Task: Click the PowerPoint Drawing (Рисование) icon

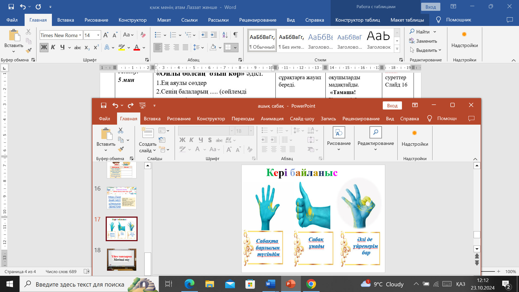Action: coord(339,132)
